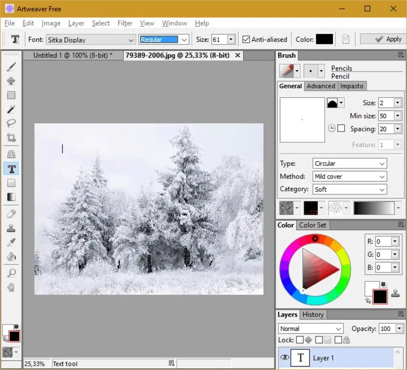This screenshot has height=370, width=407.
Task: Select Layer 1 in the Layers list
Action: click(x=336, y=358)
